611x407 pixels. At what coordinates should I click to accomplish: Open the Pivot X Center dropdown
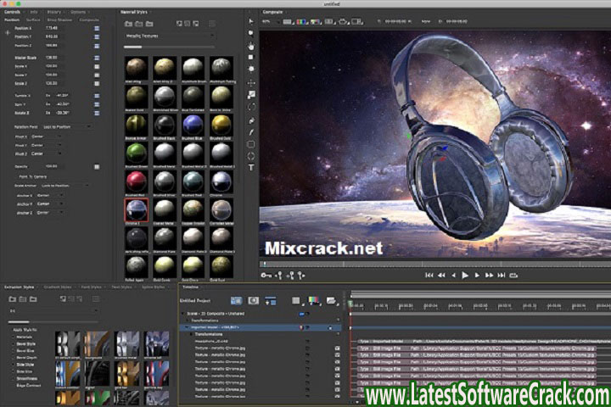(x=47, y=135)
